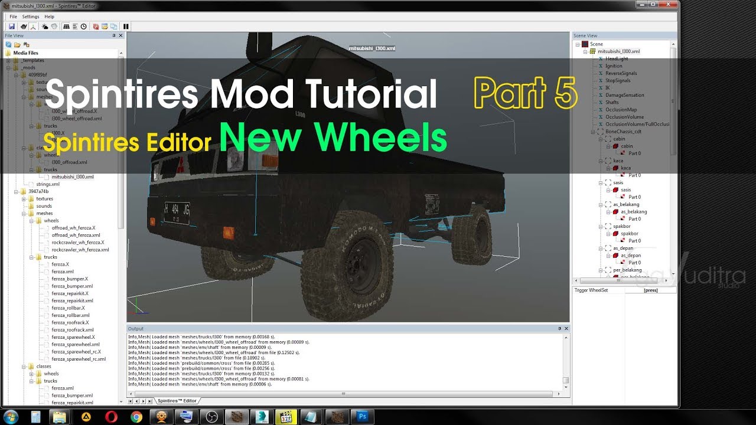756x425 pixels.
Task: Select offroad_wh_feroza.X file
Action: pyautogui.click(x=73, y=228)
